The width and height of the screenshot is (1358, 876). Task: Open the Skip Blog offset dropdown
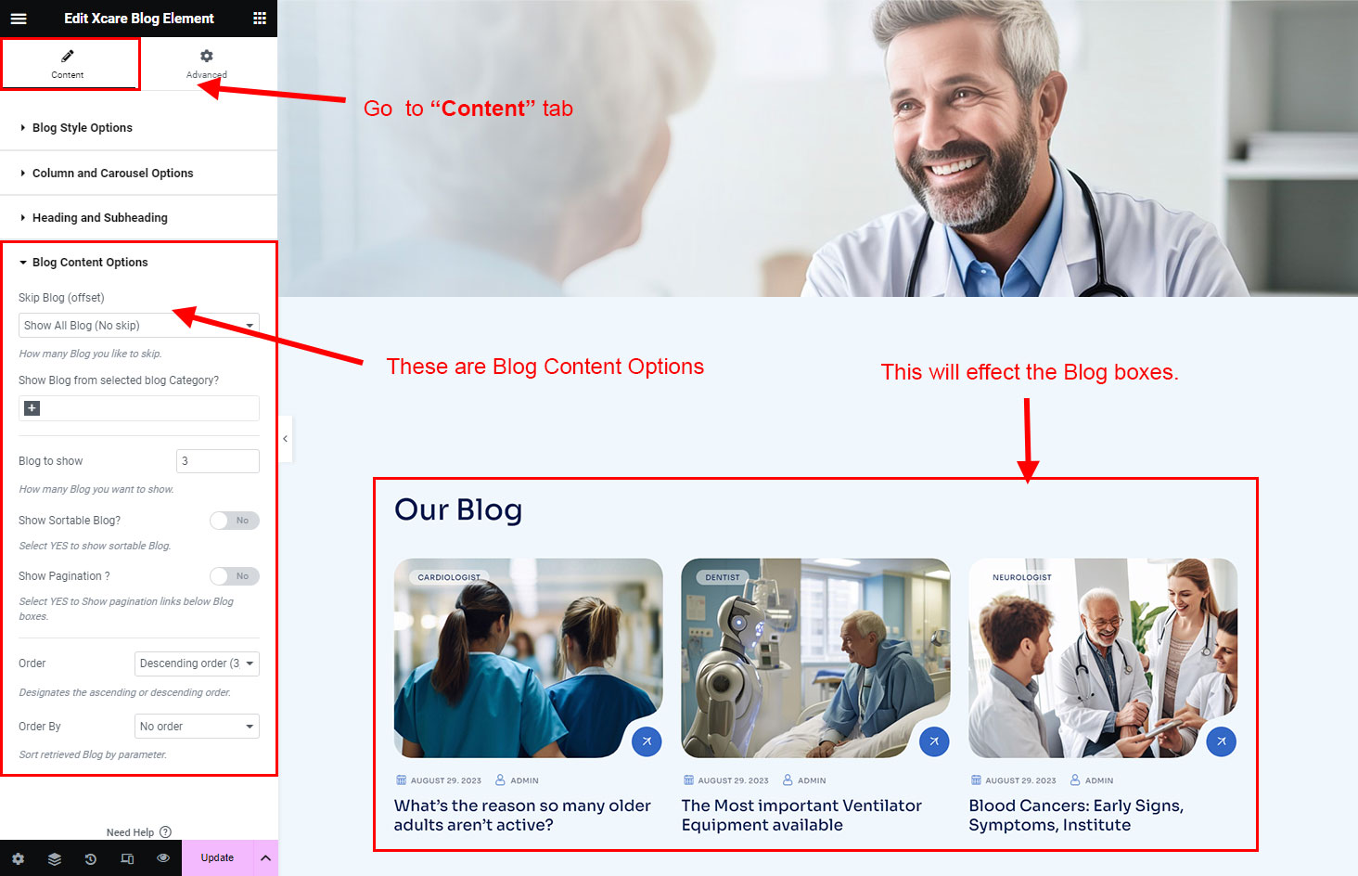click(139, 326)
